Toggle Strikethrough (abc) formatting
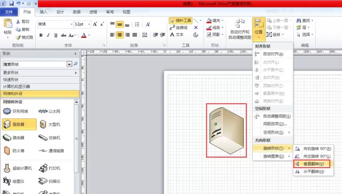Image resolution: width=342 pixels, height=194 pixels. tap(64, 35)
